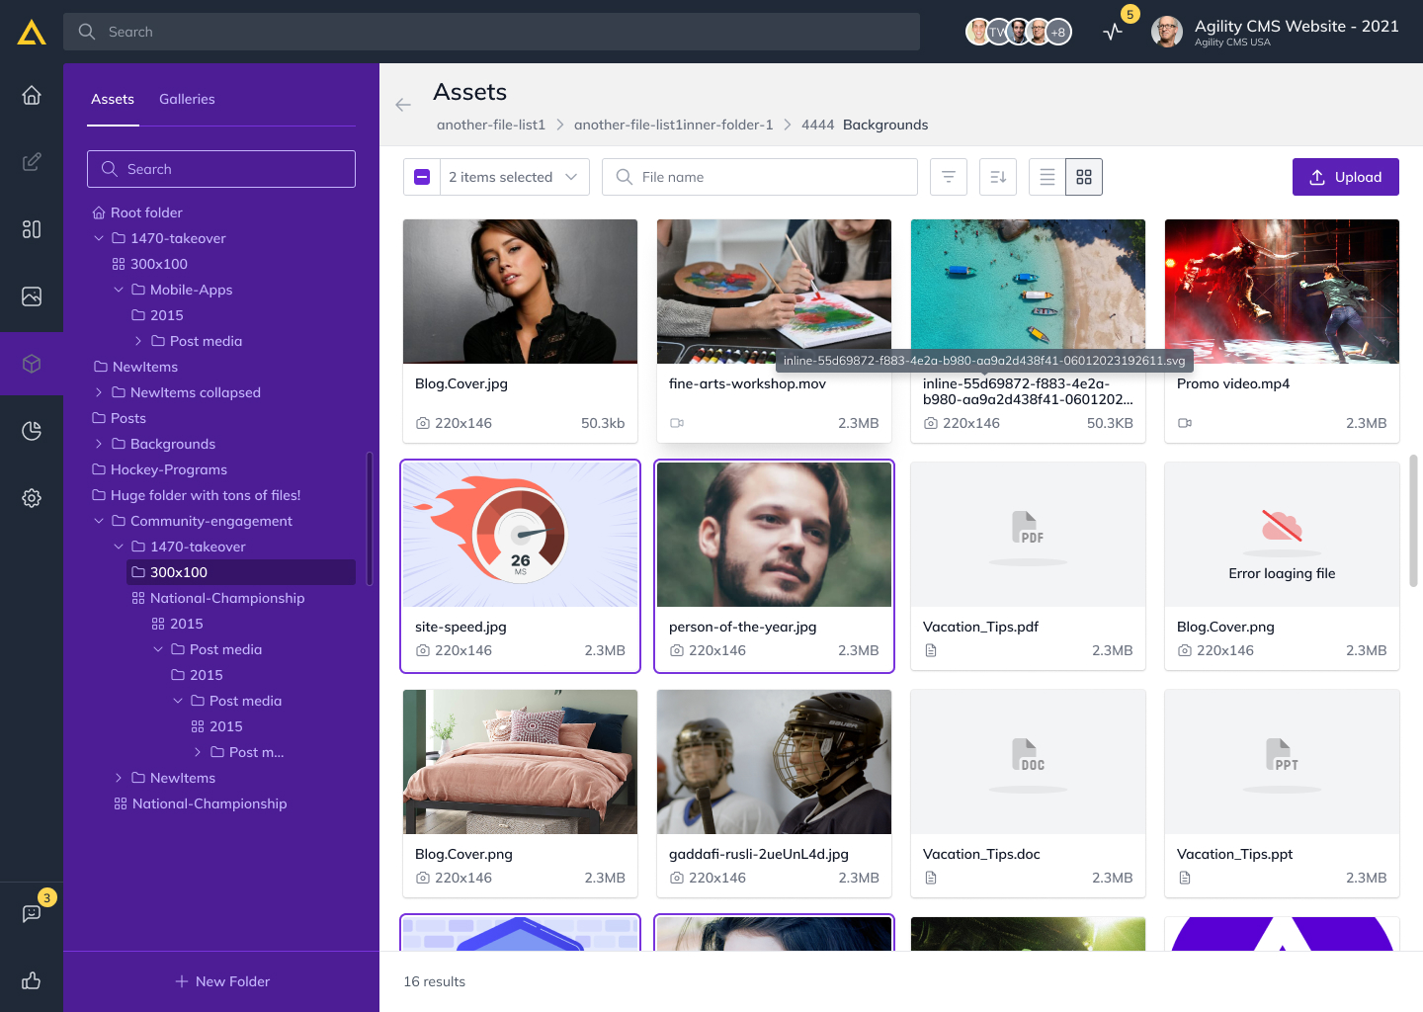Open the feedback chat icon with badge
1423x1012 pixels.
click(32, 913)
